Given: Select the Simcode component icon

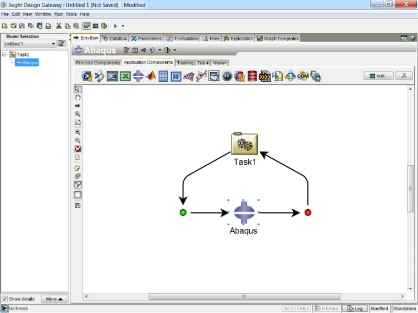Looking at the screenshot, I should [87, 76].
